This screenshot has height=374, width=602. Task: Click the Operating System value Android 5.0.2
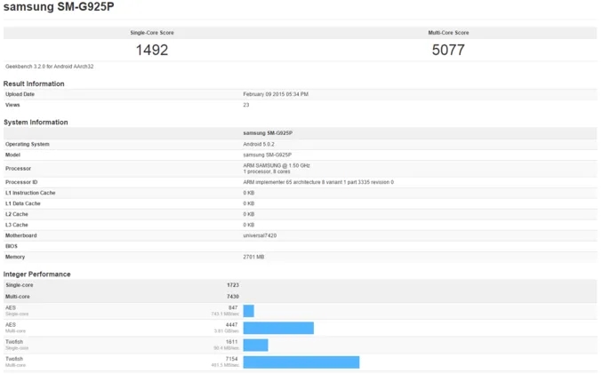pos(259,144)
